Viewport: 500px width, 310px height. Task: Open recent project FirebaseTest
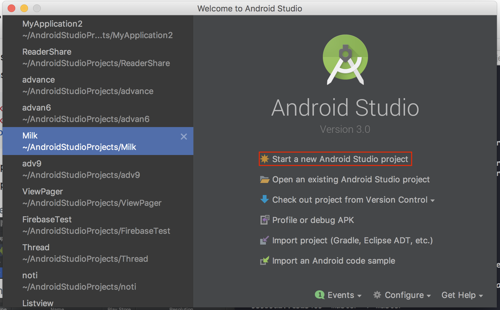point(98,225)
